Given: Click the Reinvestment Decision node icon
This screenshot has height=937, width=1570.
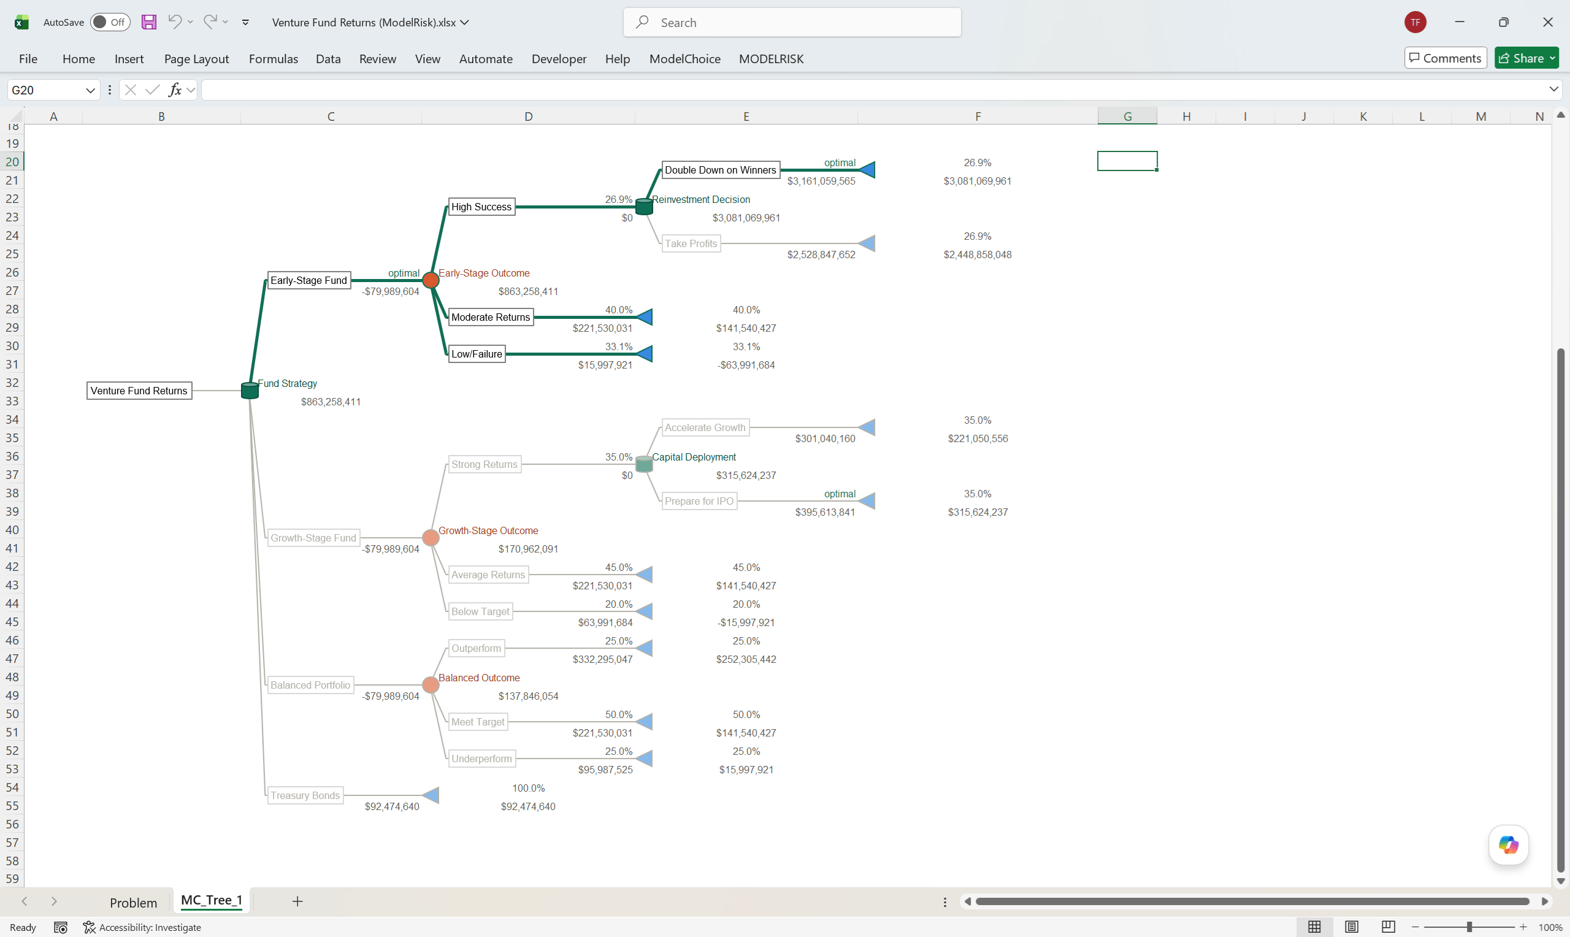Looking at the screenshot, I should [x=644, y=207].
